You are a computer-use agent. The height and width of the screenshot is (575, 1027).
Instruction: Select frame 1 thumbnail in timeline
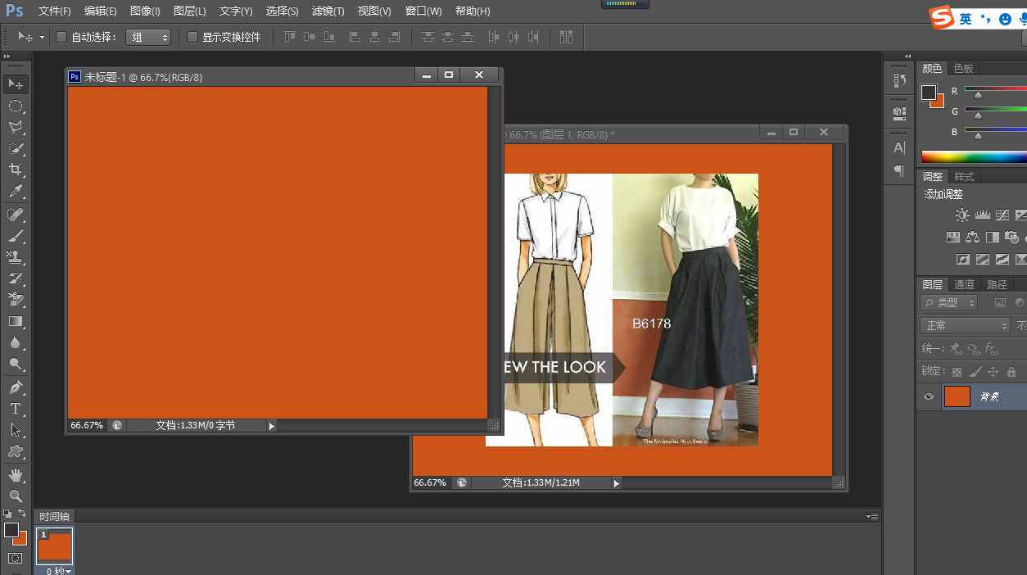55,546
